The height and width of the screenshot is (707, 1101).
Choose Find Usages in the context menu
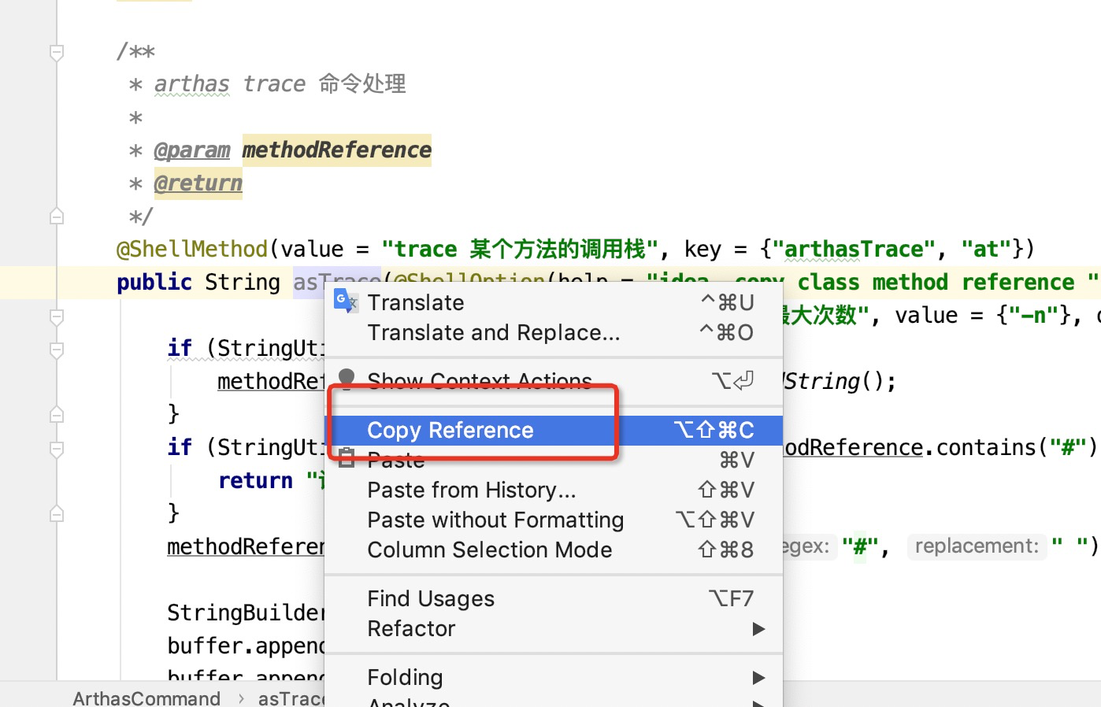(430, 599)
